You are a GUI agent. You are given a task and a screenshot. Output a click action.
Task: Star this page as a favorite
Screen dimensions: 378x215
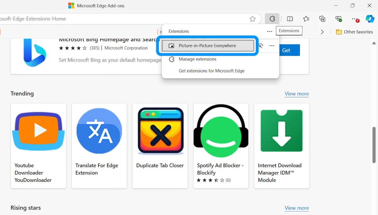click(x=253, y=19)
